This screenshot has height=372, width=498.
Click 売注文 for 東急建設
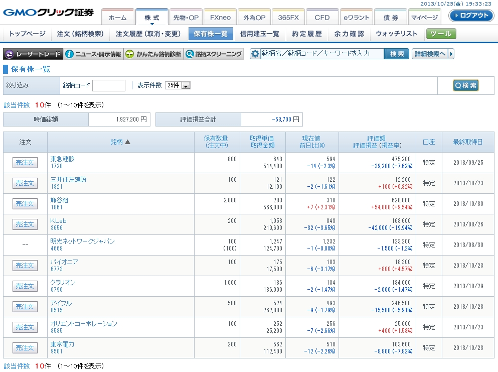click(x=25, y=163)
